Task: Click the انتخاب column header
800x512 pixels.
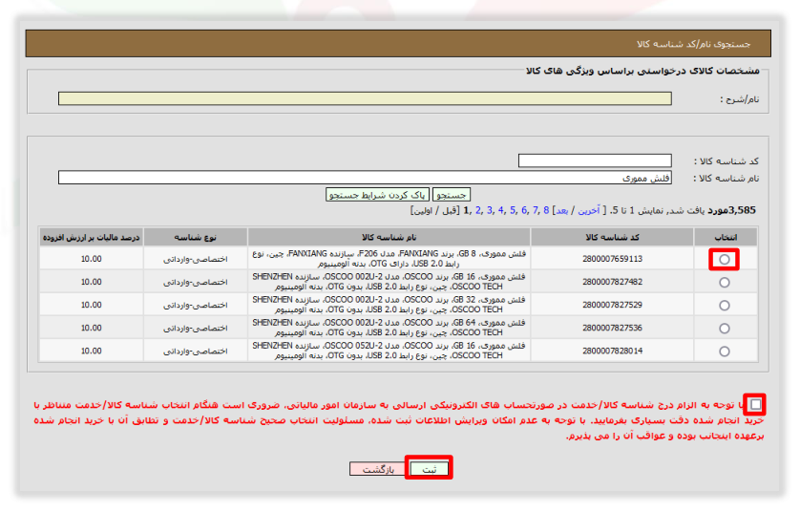Action: pos(726,237)
